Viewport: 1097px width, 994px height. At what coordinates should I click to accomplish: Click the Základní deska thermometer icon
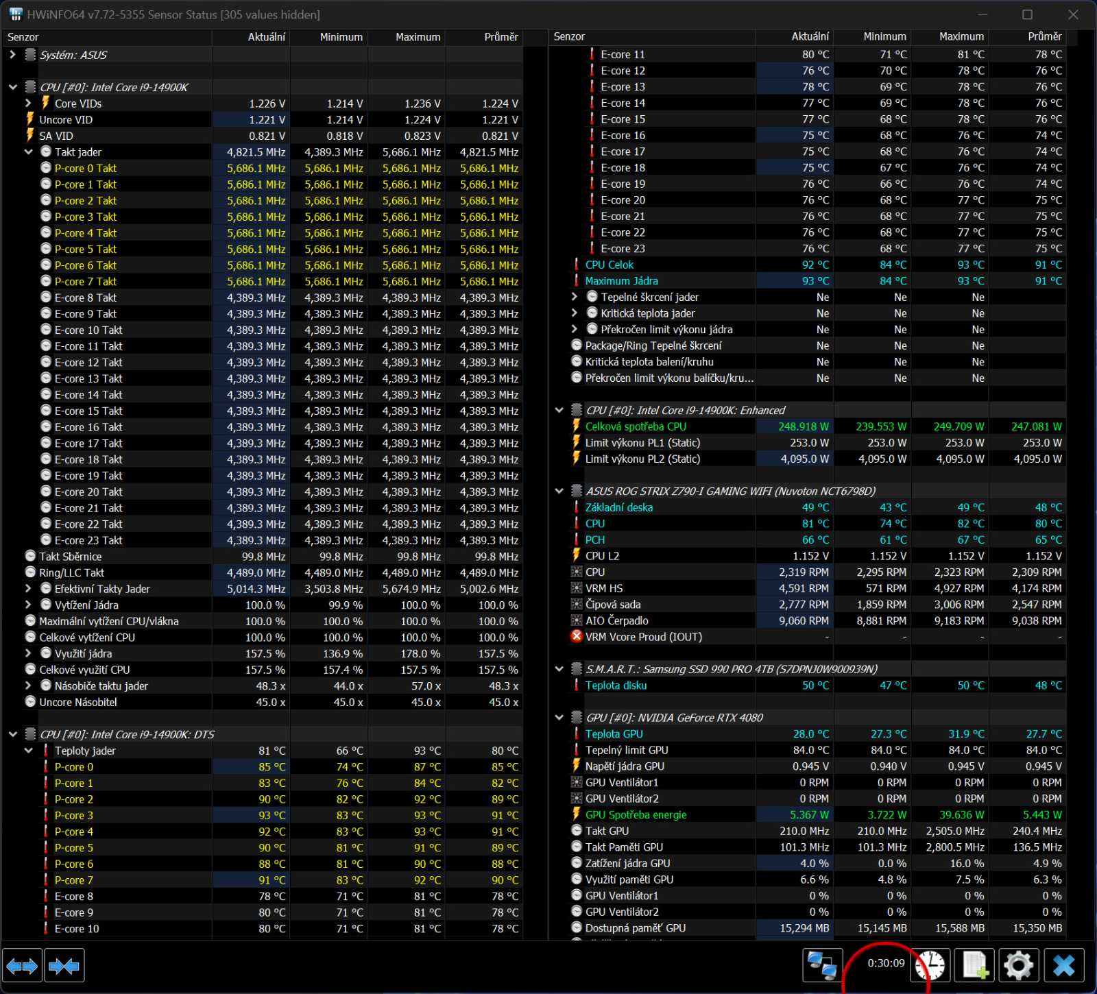tap(577, 507)
